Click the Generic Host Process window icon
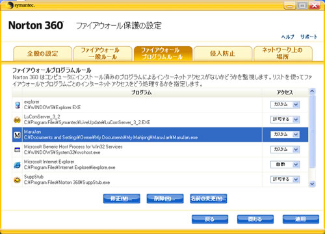Screen dimensions: 325x234 click(18, 149)
